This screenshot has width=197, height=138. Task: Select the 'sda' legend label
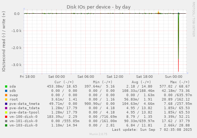[13, 86]
